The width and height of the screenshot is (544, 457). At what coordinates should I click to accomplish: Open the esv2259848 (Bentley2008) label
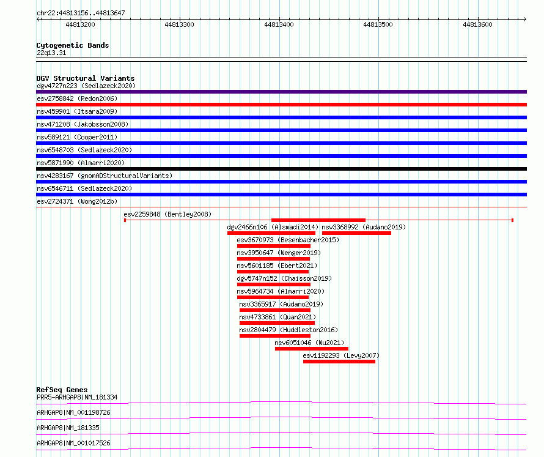(167, 214)
